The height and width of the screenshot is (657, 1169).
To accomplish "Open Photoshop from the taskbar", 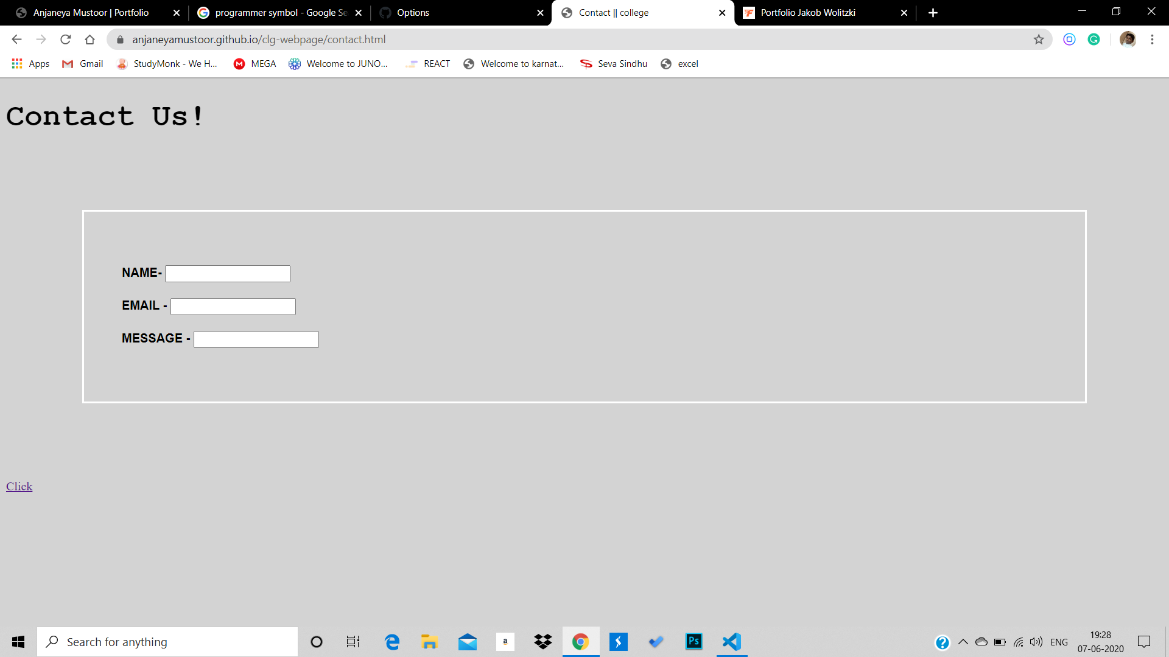I will (x=694, y=642).
